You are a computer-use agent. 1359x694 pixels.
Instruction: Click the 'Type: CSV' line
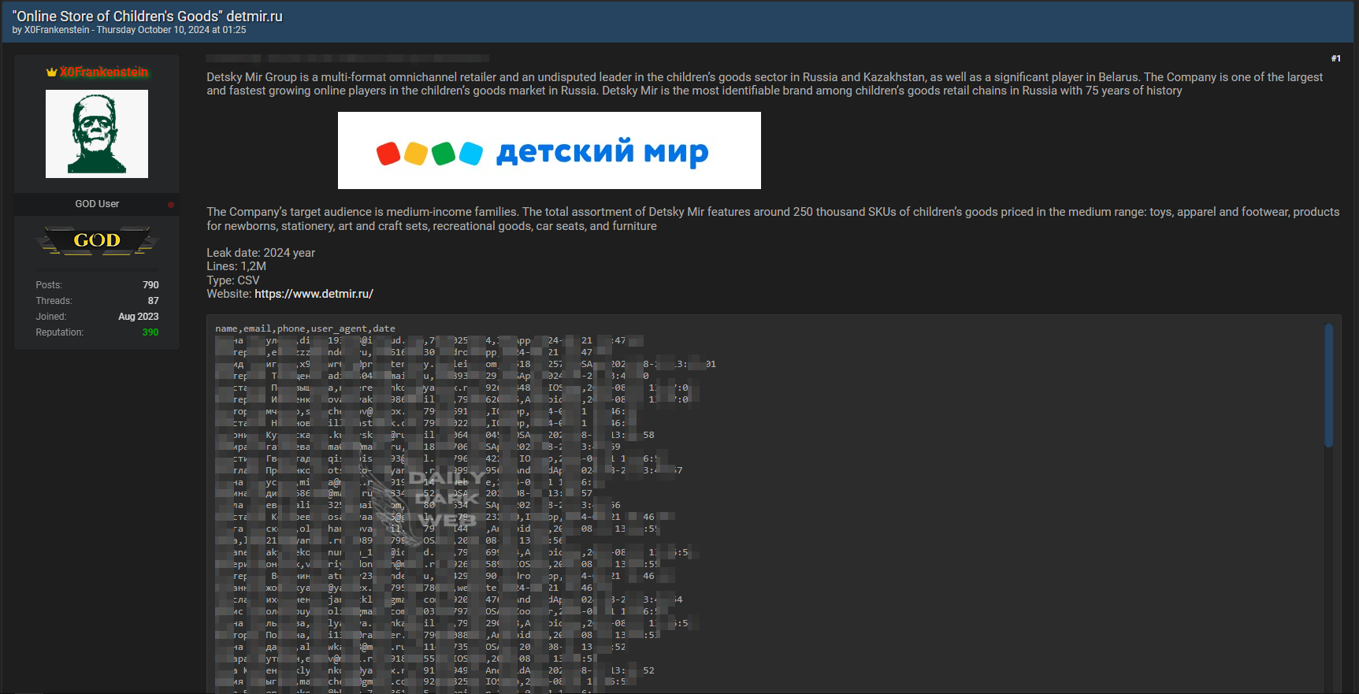point(233,280)
